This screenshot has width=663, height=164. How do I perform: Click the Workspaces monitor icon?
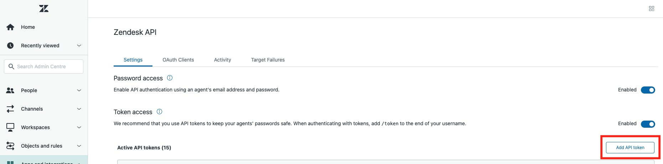coord(10,127)
